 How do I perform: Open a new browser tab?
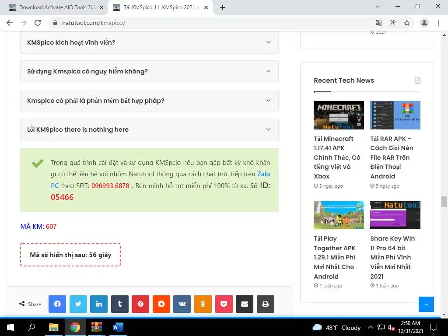click(223, 7)
